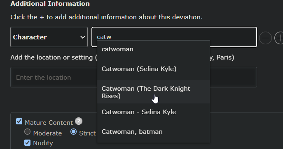Click the 'Additional Information' heading
Screen dimensions: 283x149
click(x=50, y=3)
